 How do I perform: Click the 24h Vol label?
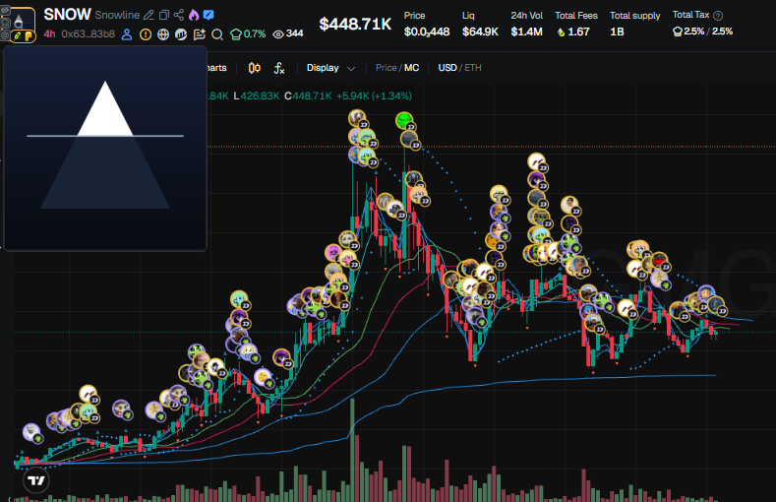tap(526, 16)
